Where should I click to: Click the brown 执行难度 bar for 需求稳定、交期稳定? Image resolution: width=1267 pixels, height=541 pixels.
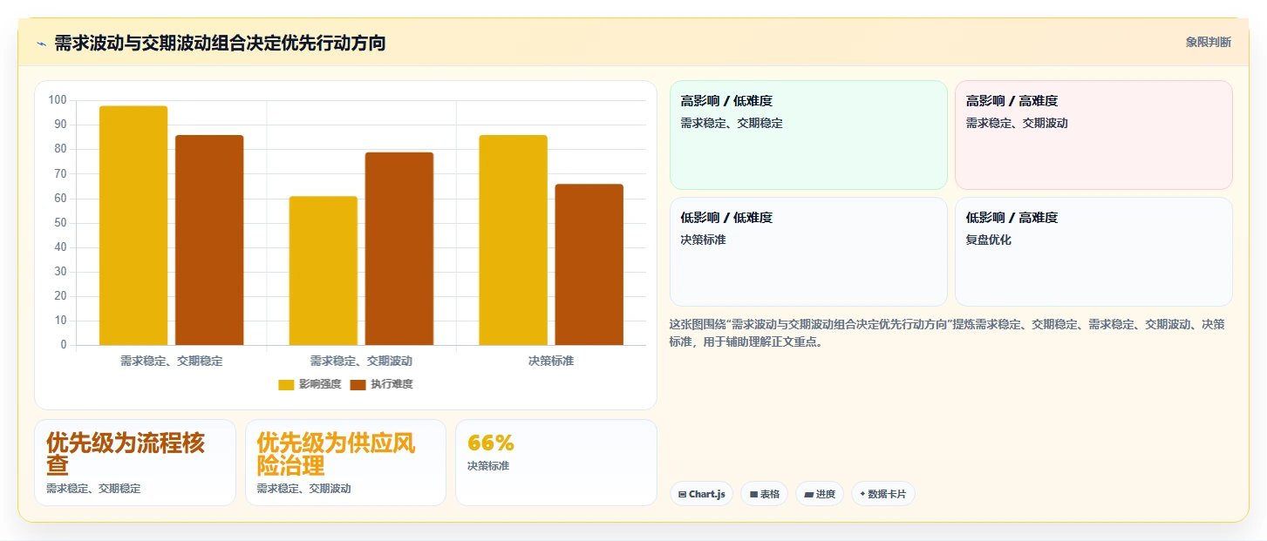[x=209, y=240]
